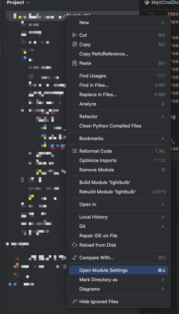179x314 pixels.
Task: Click the Reload from Disk icon
Action: click(74, 245)
